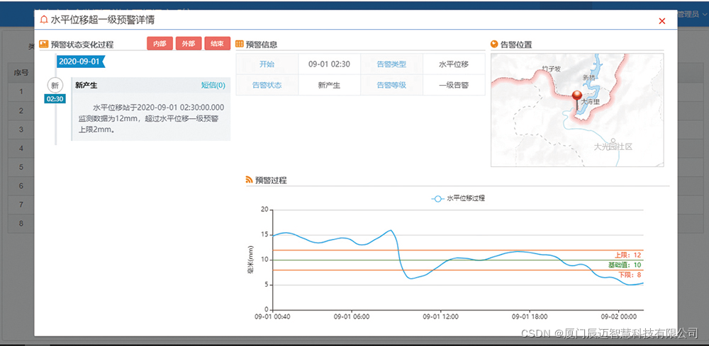Click the 09-01 18:00 axis label
Screen dimensions: 709x346
pos(530,317)
